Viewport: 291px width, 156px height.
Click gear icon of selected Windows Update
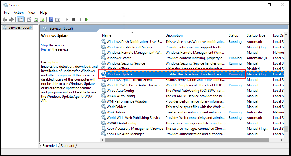pyautogui.click(x=103, y=74)
